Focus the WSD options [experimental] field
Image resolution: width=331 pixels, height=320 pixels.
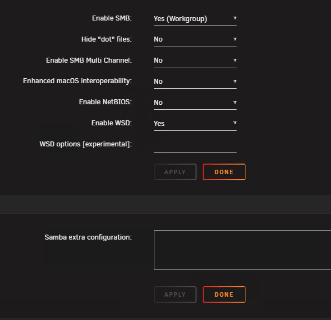point(195,145)
